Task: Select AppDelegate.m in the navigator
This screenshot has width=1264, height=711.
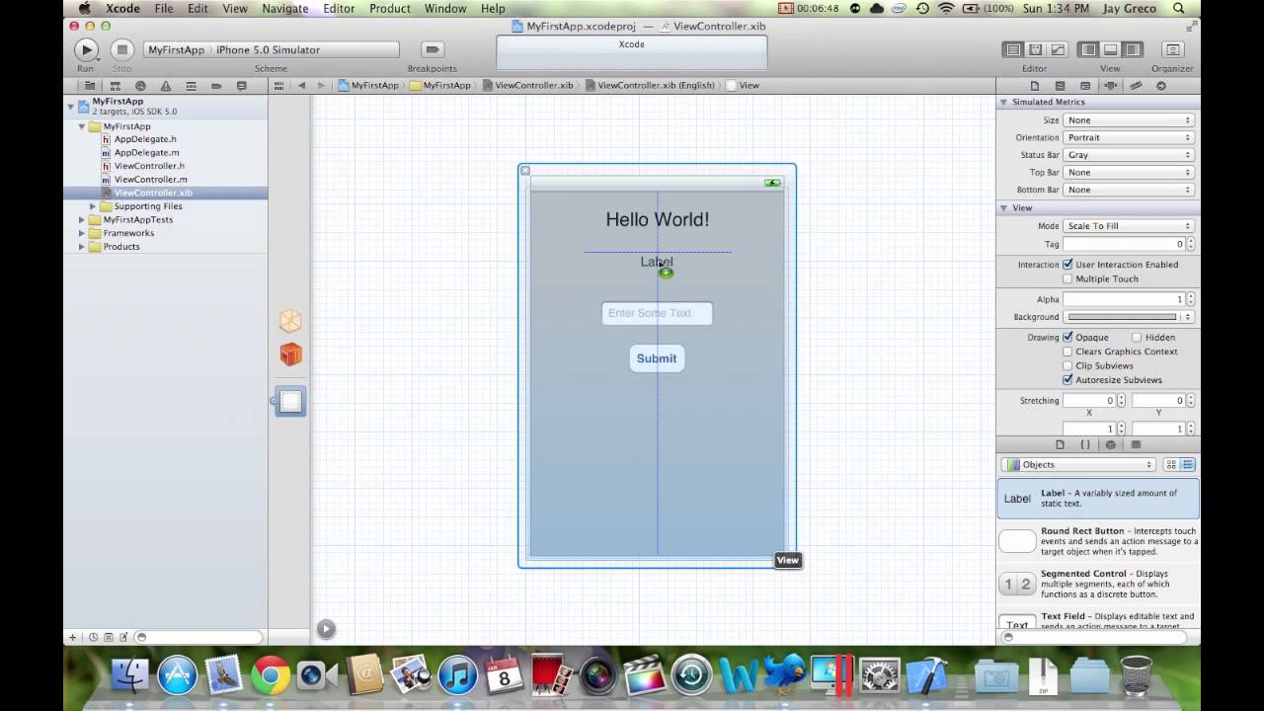Action: coord(146,153)
